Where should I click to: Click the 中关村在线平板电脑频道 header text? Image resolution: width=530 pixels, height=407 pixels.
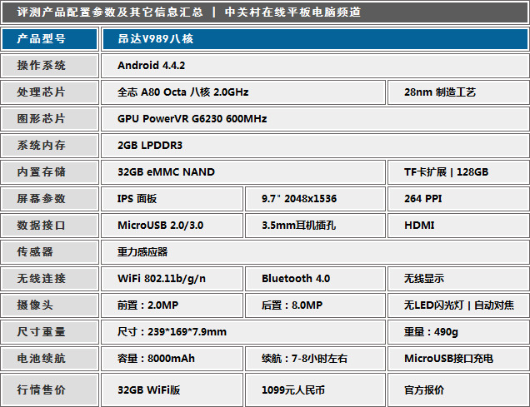[x=292, y=12]
